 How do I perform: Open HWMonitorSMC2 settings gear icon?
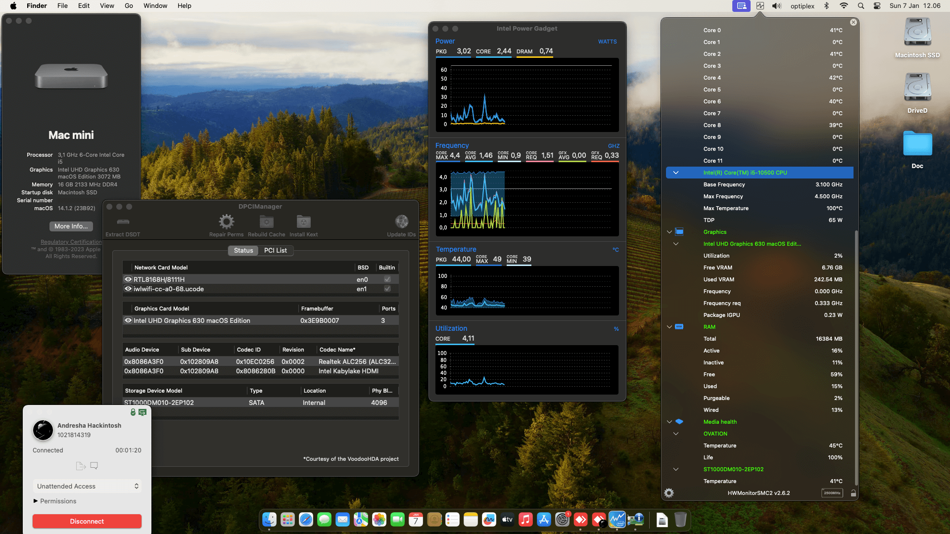point(669,493)
